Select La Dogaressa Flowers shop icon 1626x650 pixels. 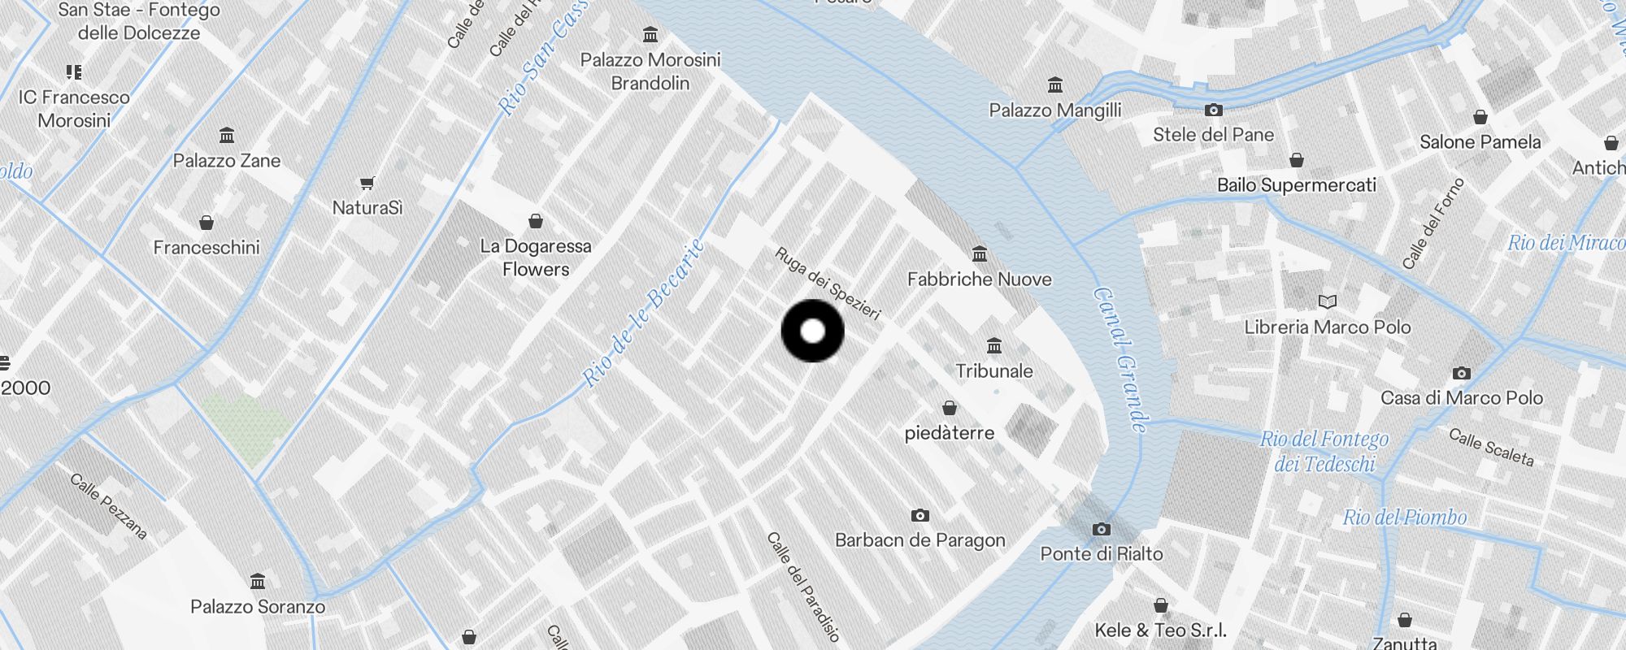(x=536, y=221)
